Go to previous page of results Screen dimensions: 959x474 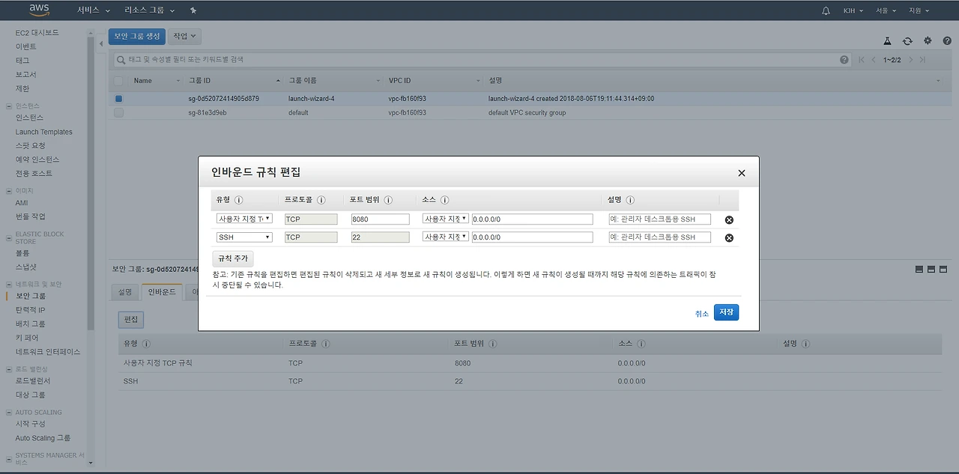click(874, 60)
